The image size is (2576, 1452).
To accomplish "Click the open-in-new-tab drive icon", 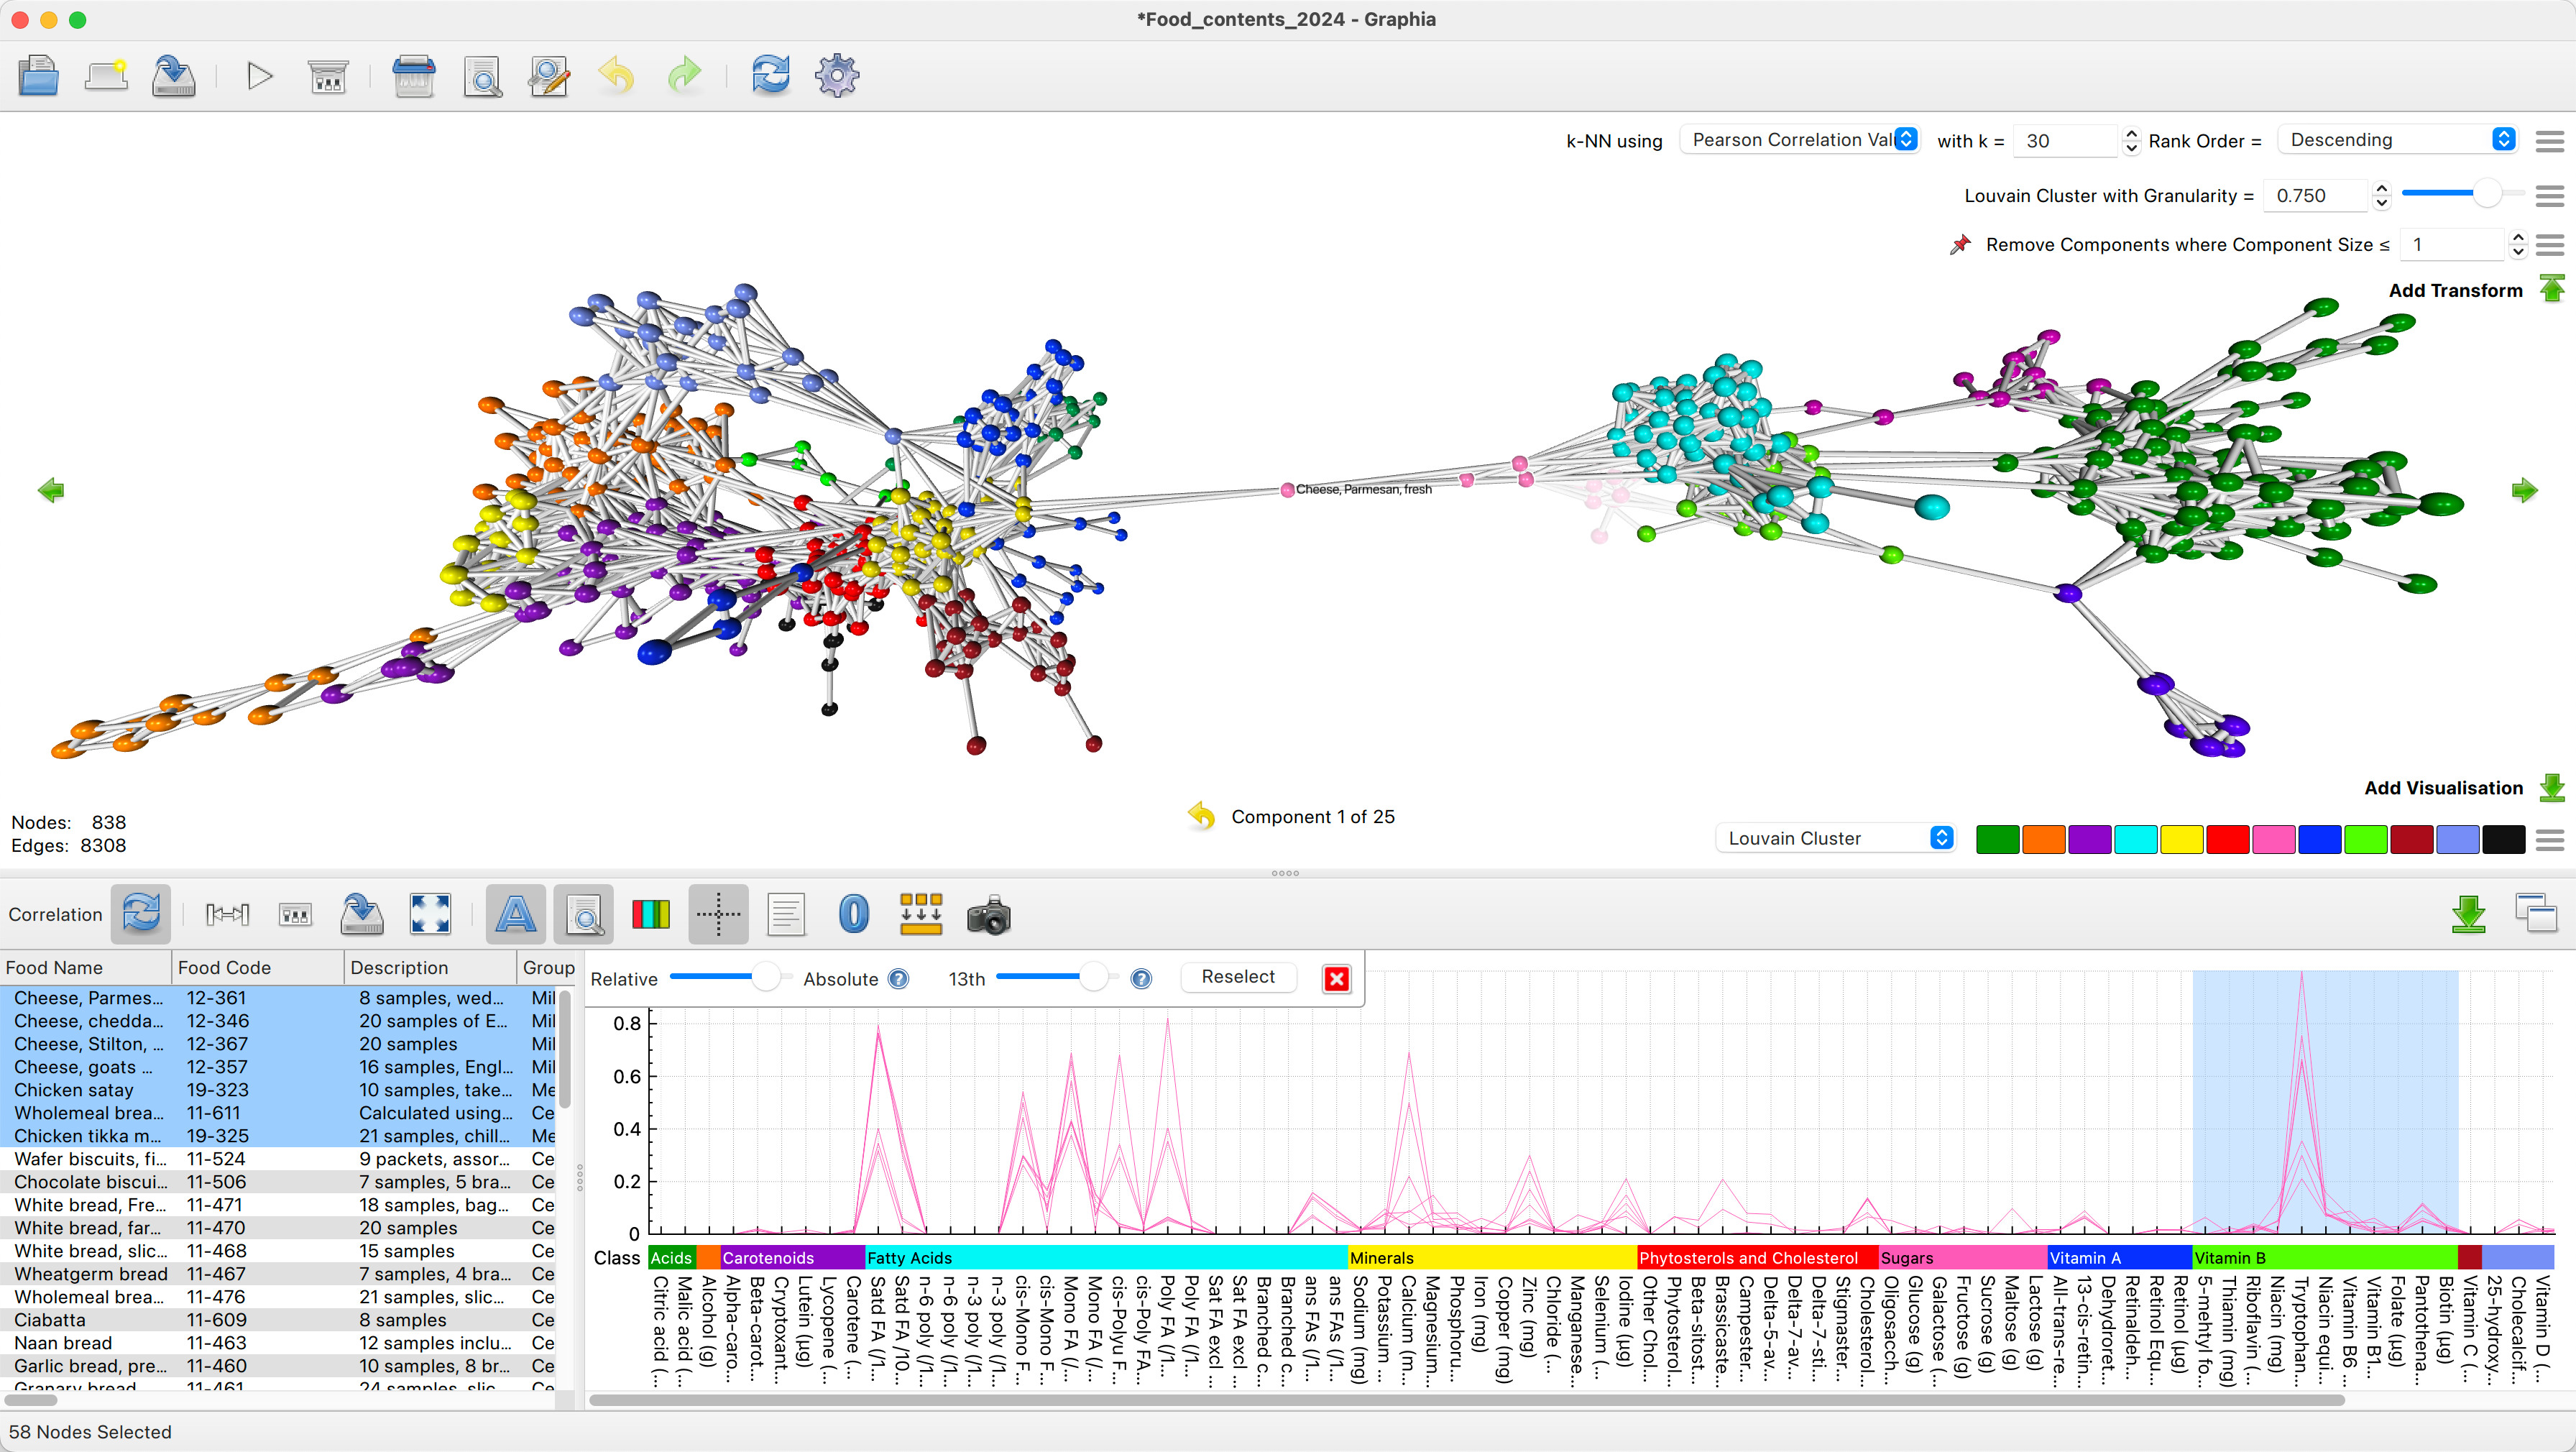I will pos(106,76).
